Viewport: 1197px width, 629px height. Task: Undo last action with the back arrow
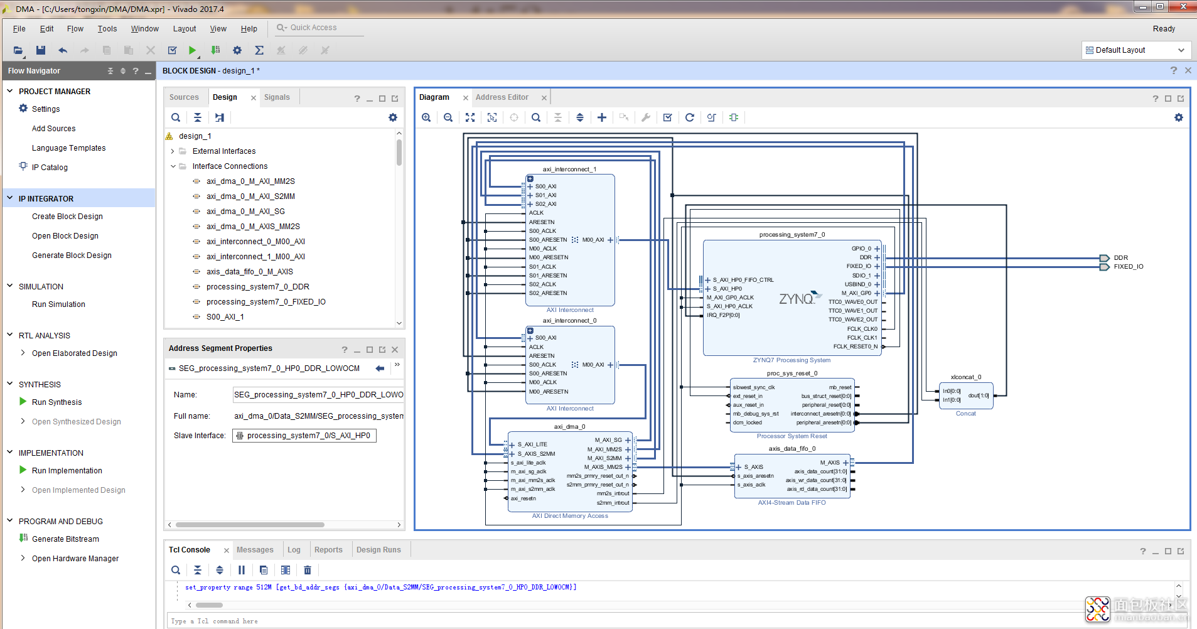(63, 50)
